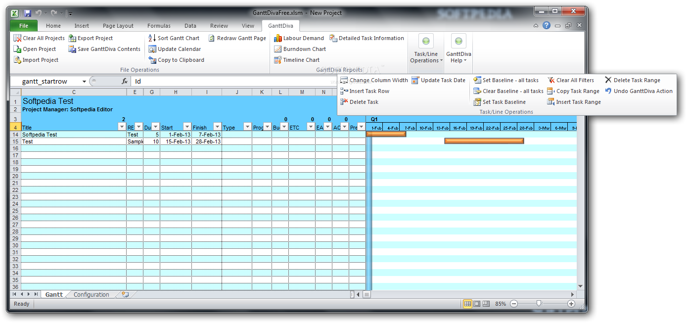Switch to Normal view in status bar
Viewport: 687px width, 323px height.
click(467, 304)
